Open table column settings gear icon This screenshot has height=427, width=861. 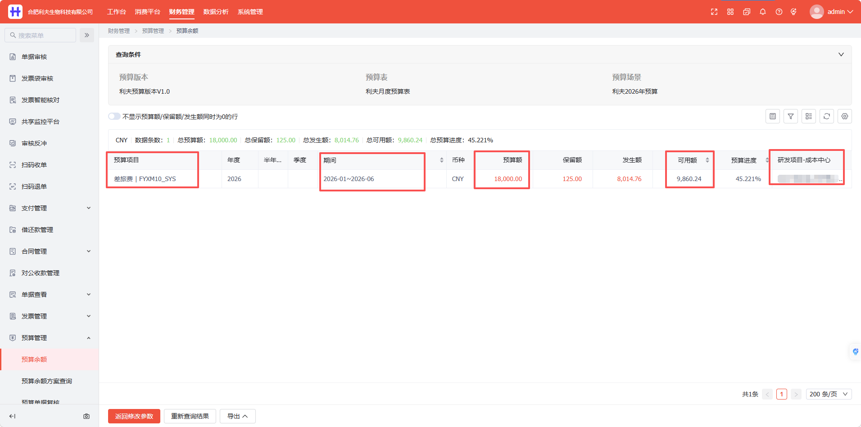click(845, 116)
